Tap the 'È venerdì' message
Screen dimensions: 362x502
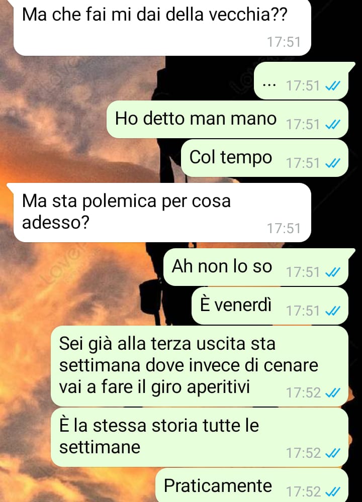tap(269, 306)
